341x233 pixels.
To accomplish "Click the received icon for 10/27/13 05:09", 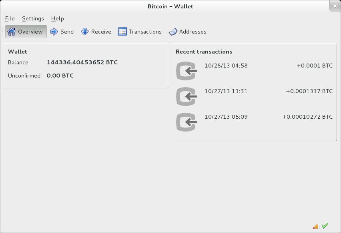I will click(x=187, y=122).
